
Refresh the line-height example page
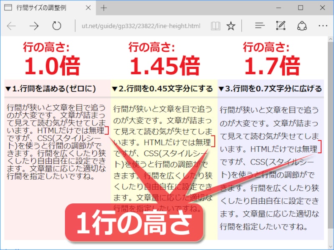tap(57, 25)
